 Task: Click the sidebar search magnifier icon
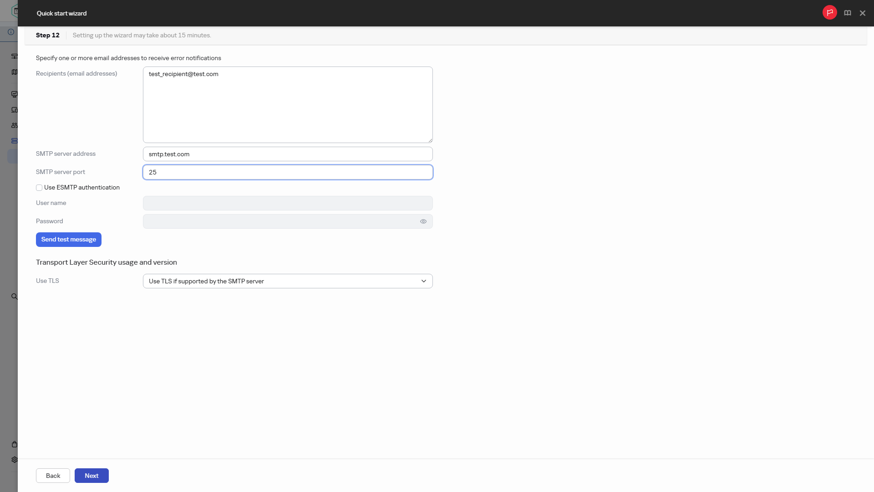(14, 297)
